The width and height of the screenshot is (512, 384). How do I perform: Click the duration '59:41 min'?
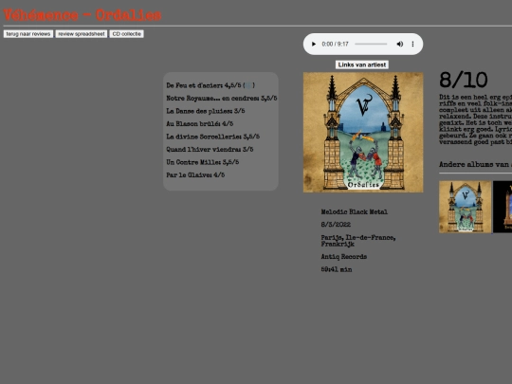coord(337,269)
